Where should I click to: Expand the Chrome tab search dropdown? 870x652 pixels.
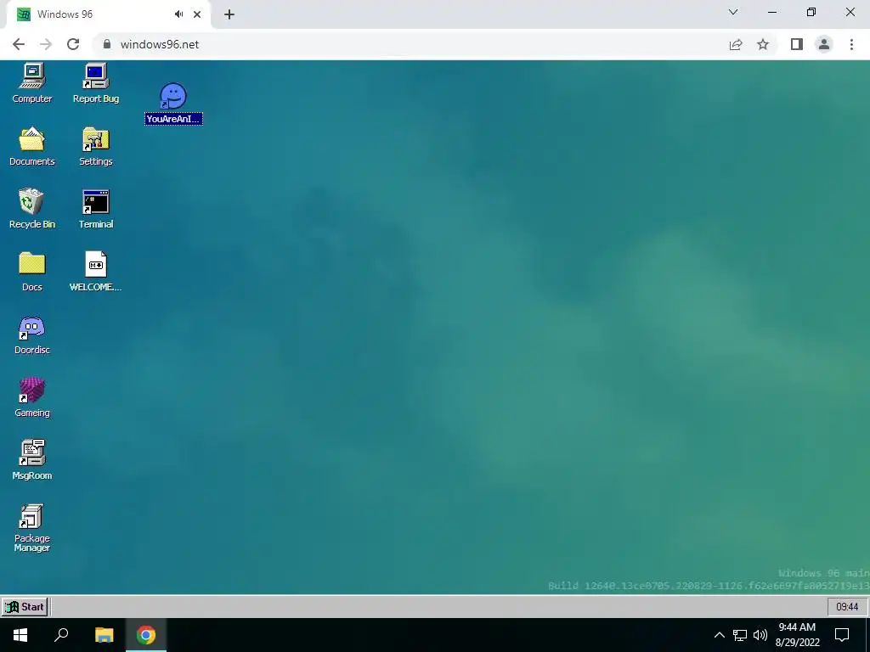(733, 12)
